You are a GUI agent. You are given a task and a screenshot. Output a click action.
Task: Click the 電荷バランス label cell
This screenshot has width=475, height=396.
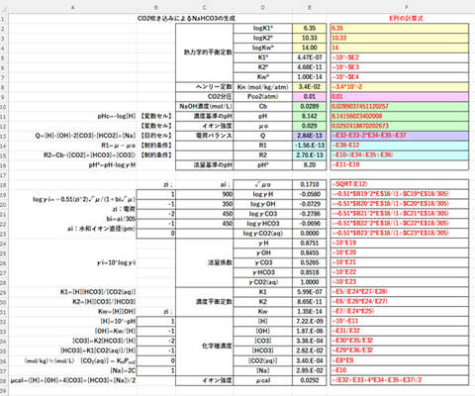pyautogui.click(x=205, y=136)
